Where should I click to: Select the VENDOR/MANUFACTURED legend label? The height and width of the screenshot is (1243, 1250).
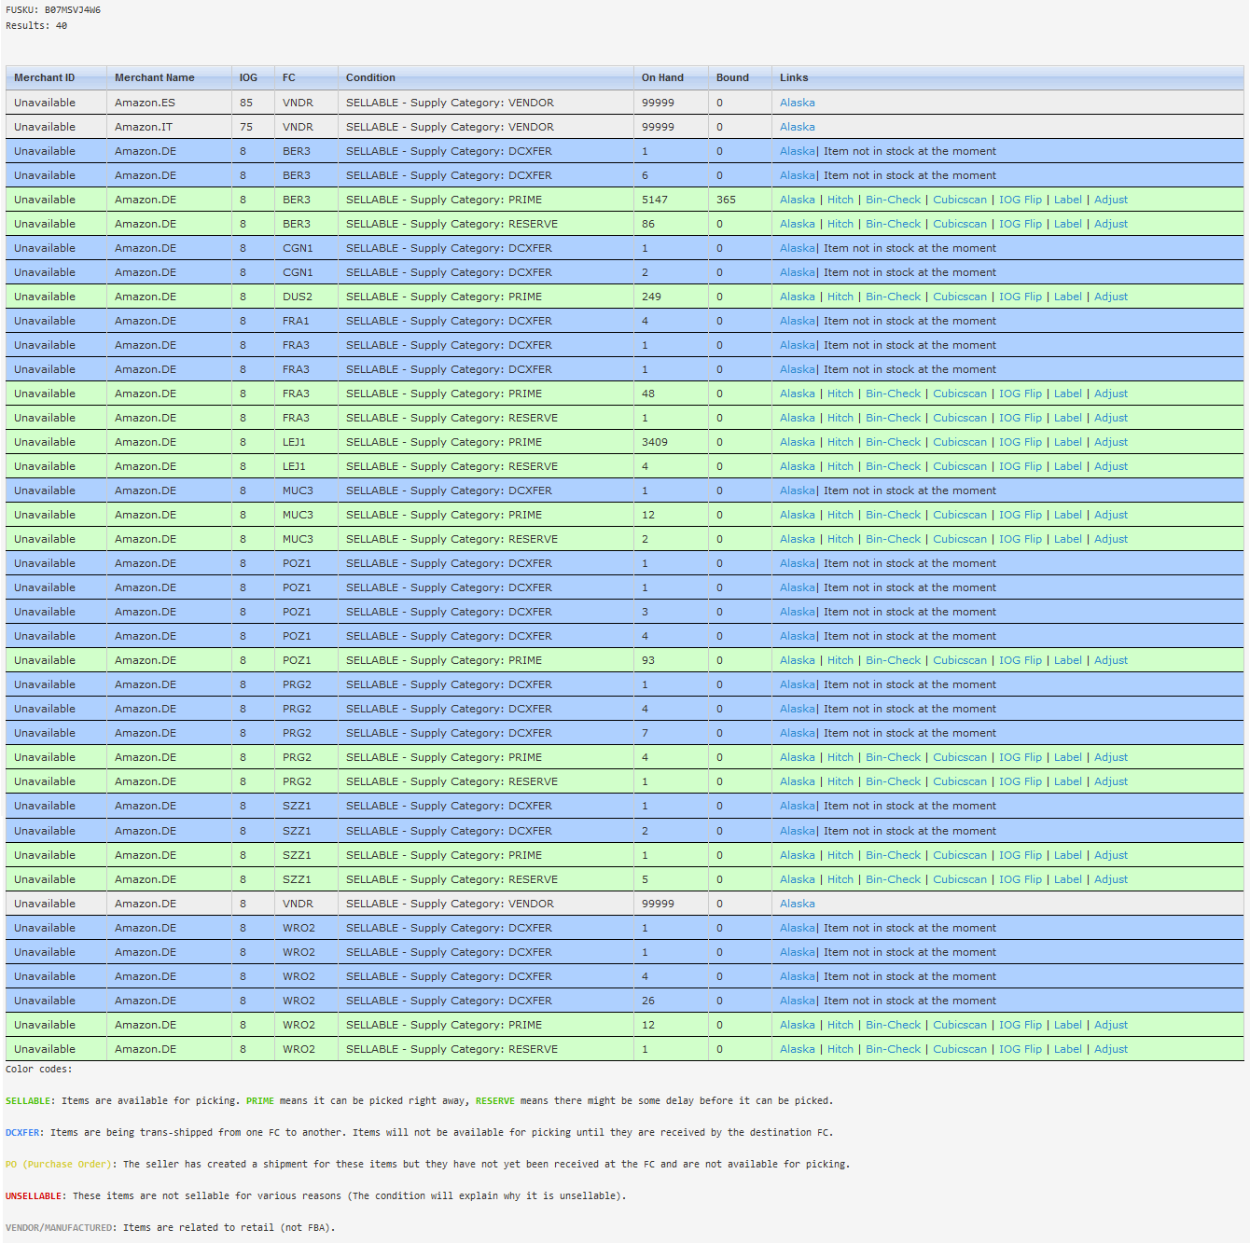coord(61,1227)
